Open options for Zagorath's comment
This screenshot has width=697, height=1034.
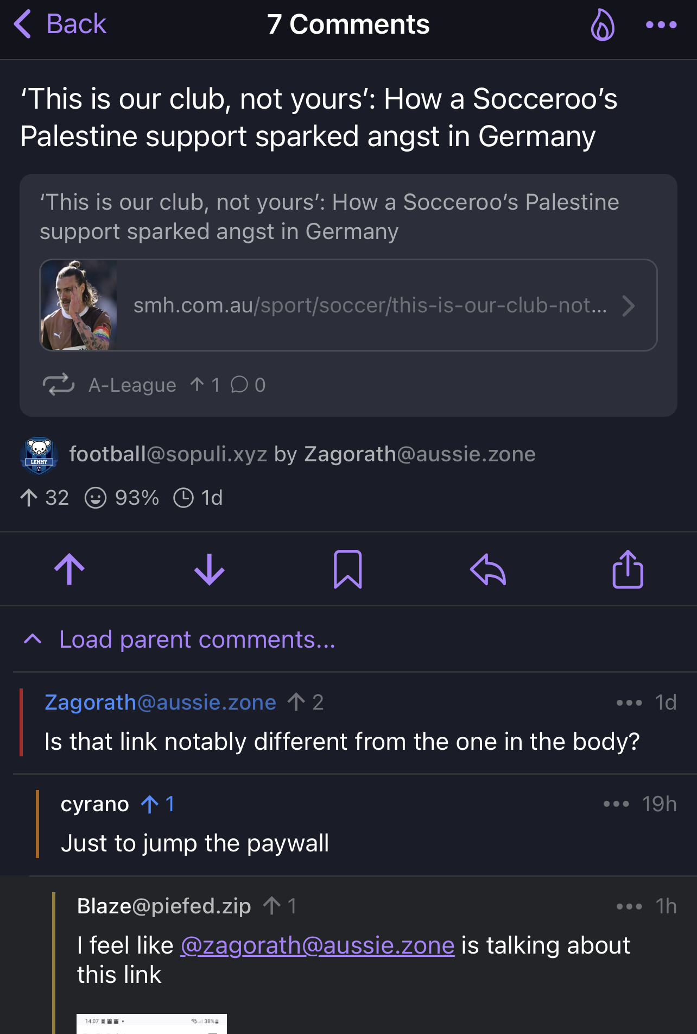pyautogui.click(x=629, y=703)
